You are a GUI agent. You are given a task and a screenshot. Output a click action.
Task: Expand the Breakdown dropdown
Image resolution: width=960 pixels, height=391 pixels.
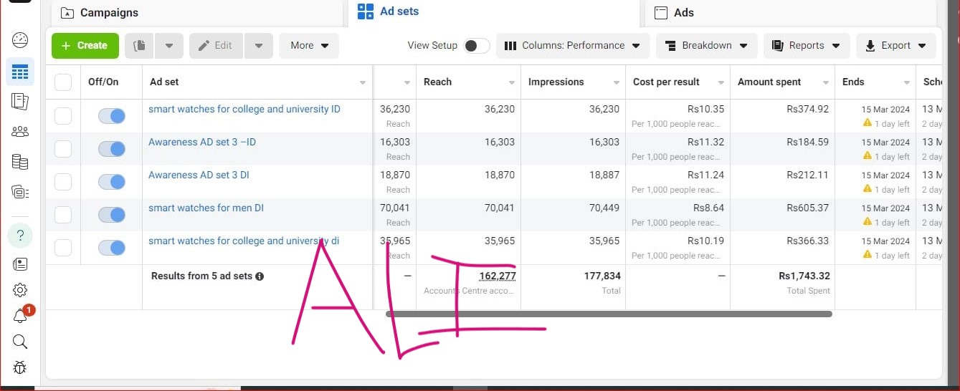[706, 46]
